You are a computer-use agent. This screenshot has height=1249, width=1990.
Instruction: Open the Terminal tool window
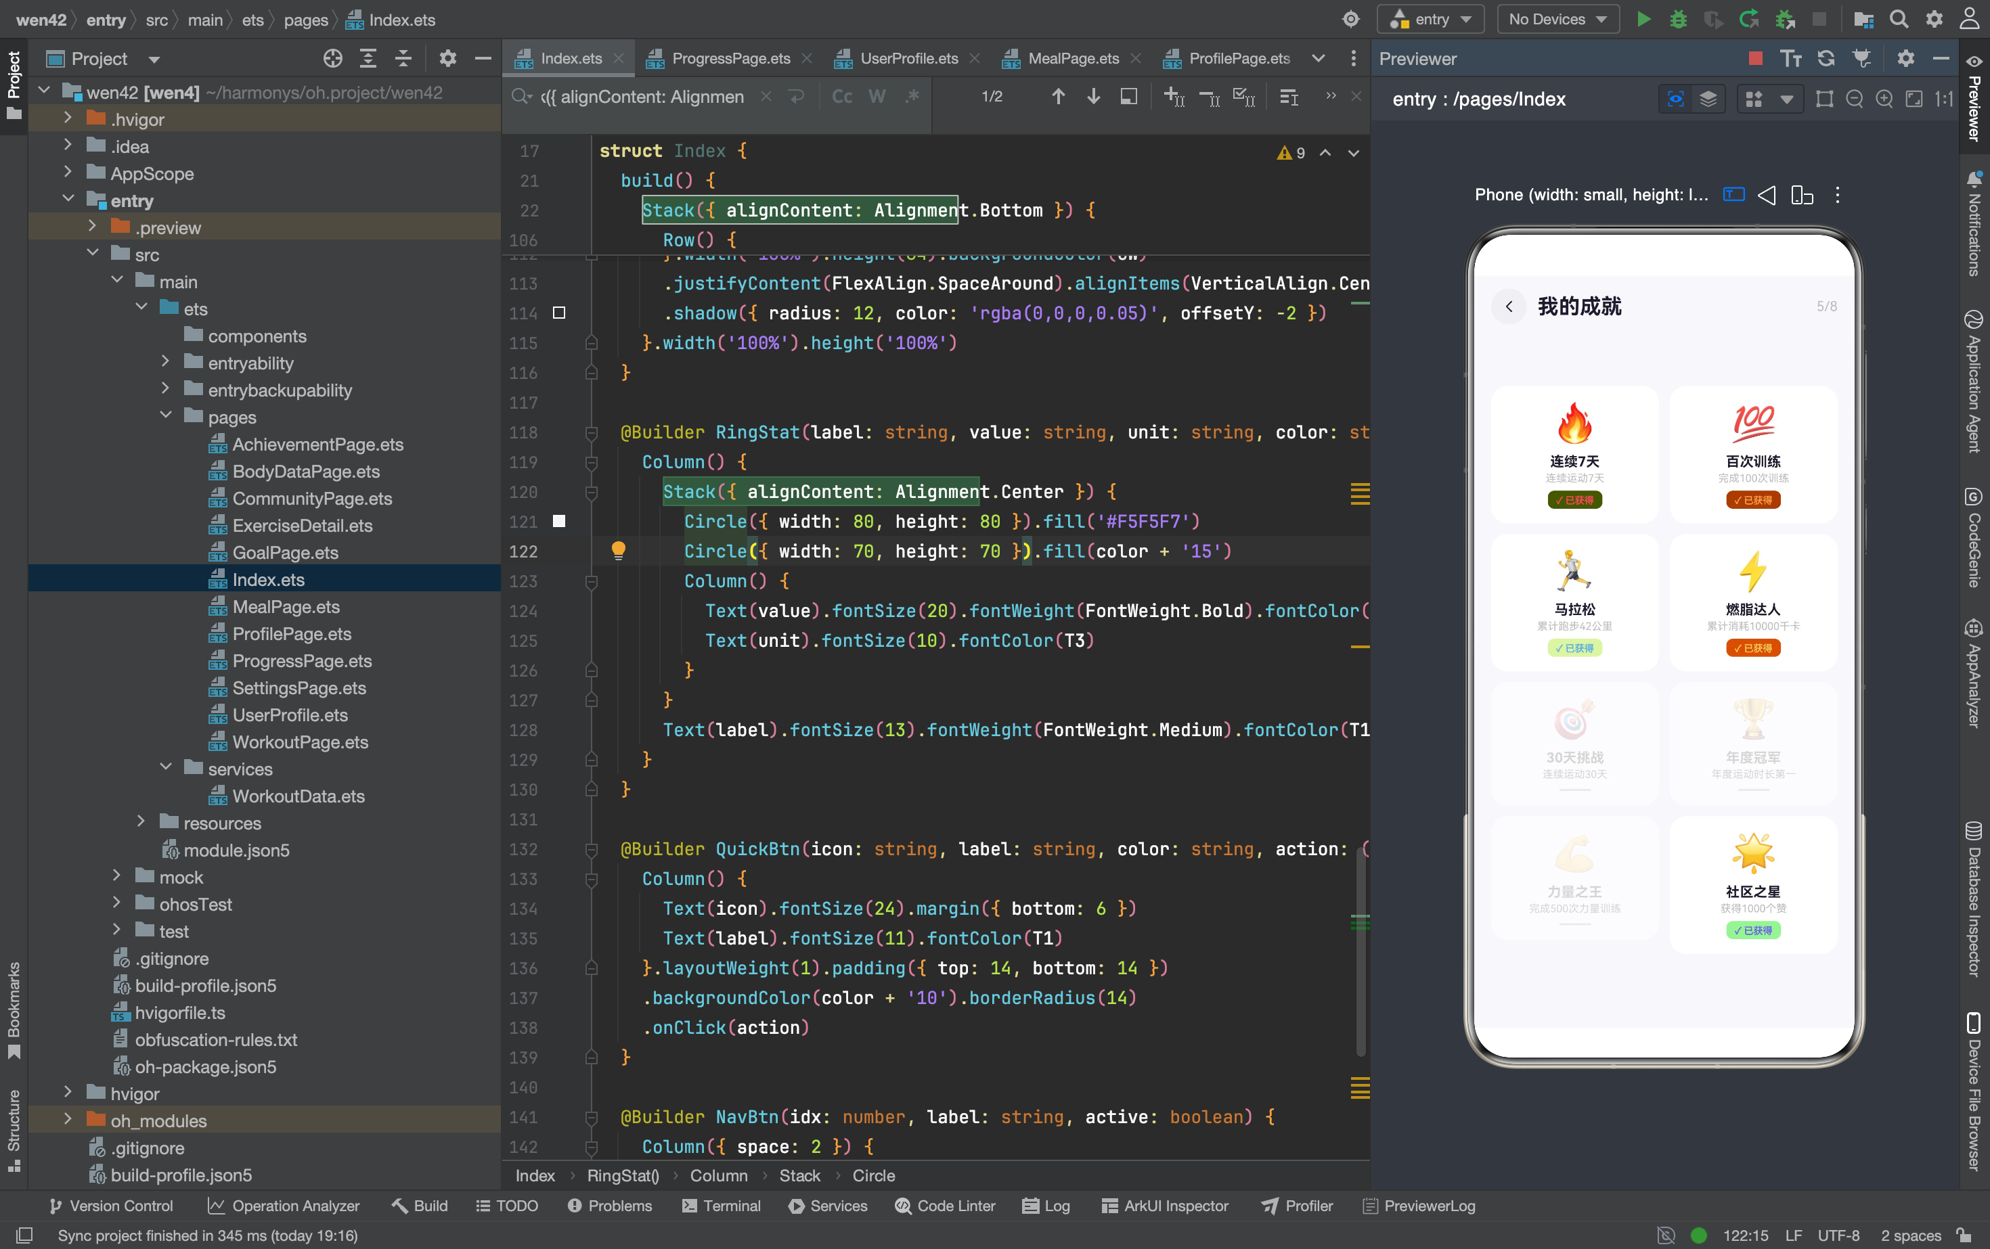(x=721, y=1205)
